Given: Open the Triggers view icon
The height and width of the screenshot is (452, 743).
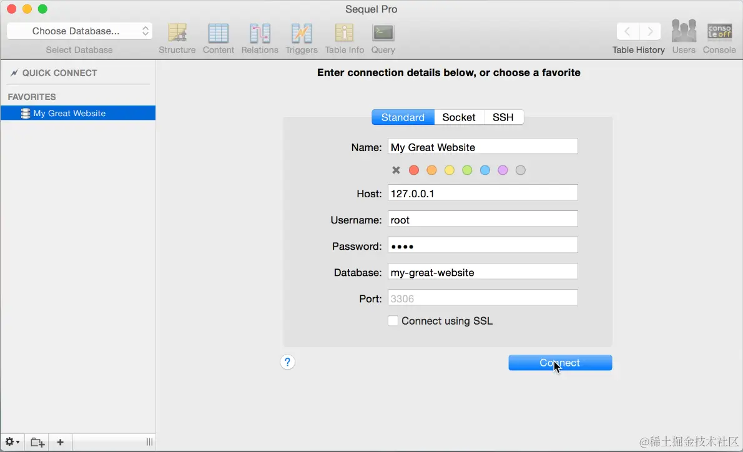Looking at the screenshot, I should [x=302, y=33].
